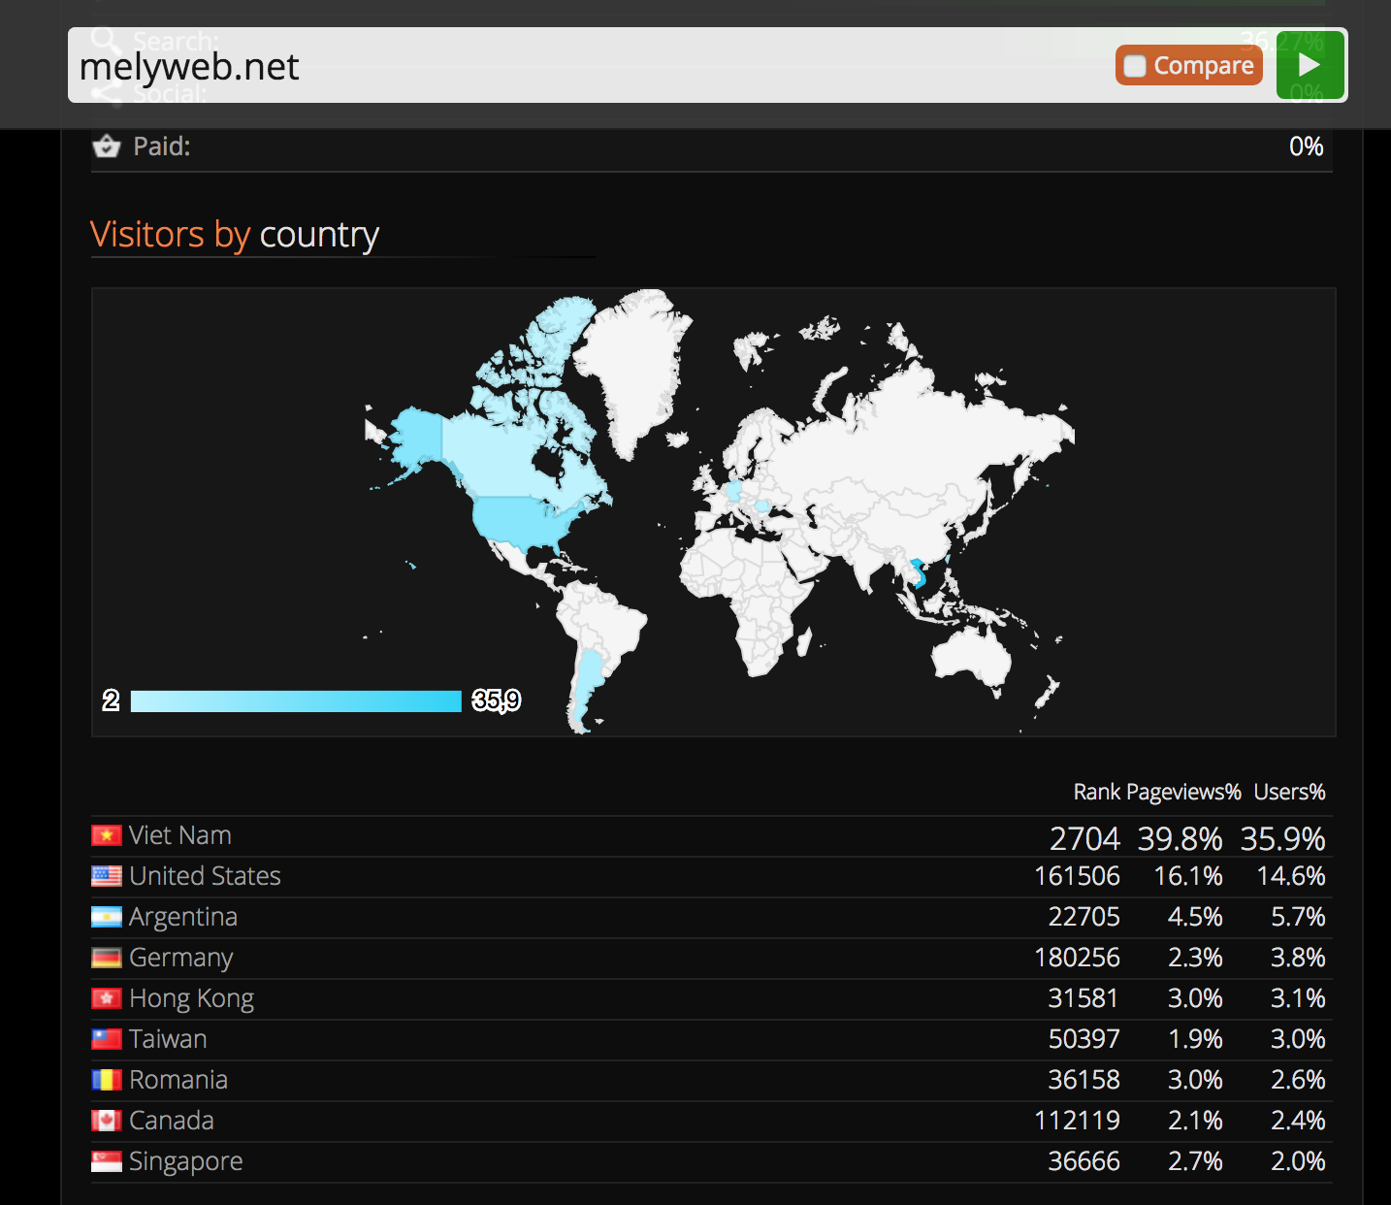Viewport: 1391px width, 1205px height.
Task: Select the Viet Nam country name
Action: pos(180,835)
